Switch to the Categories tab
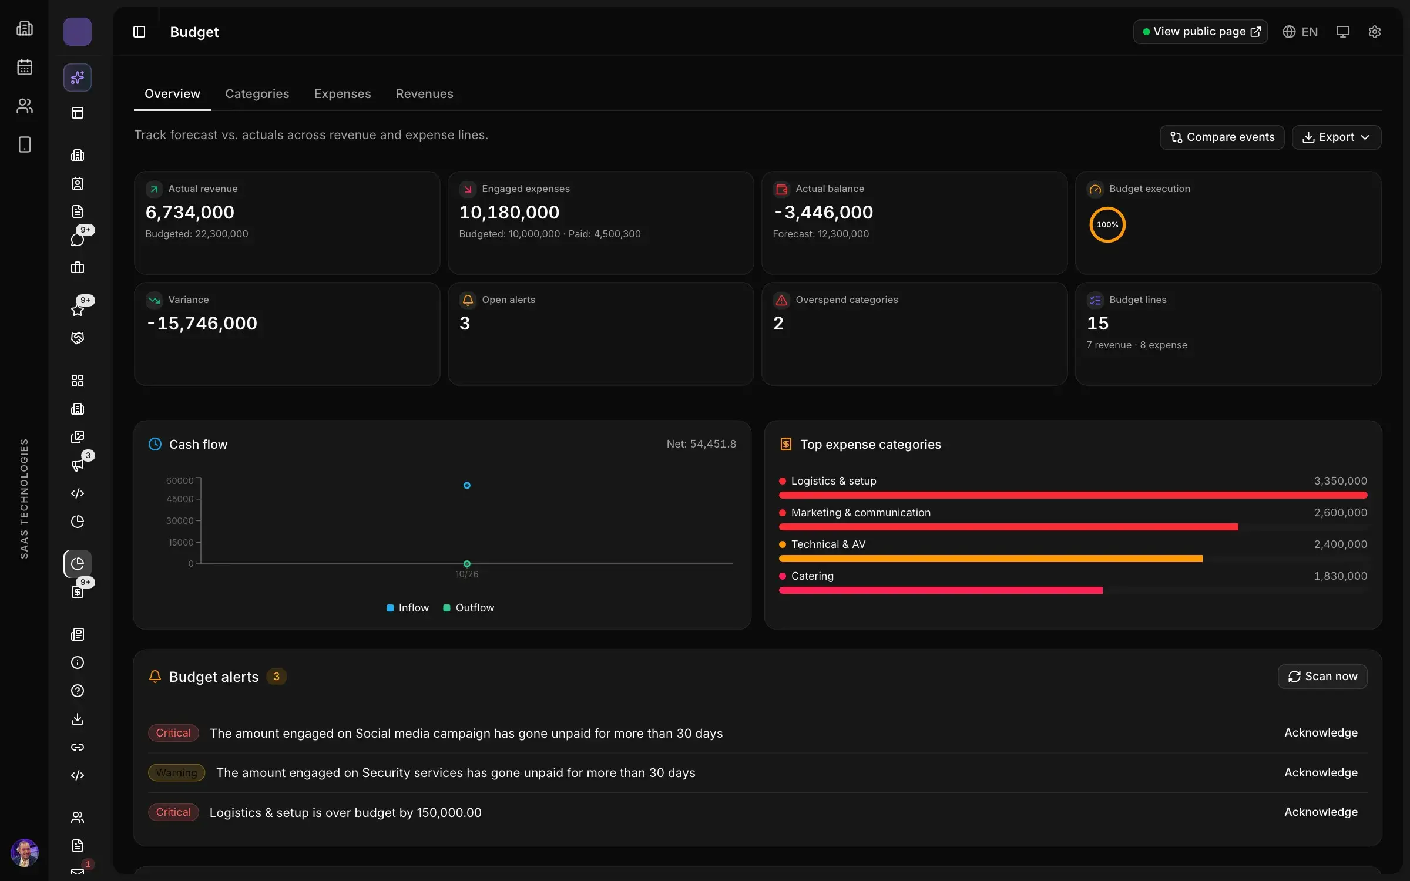This screenshot has height=881, width=1410. click(x=257, y=94)
